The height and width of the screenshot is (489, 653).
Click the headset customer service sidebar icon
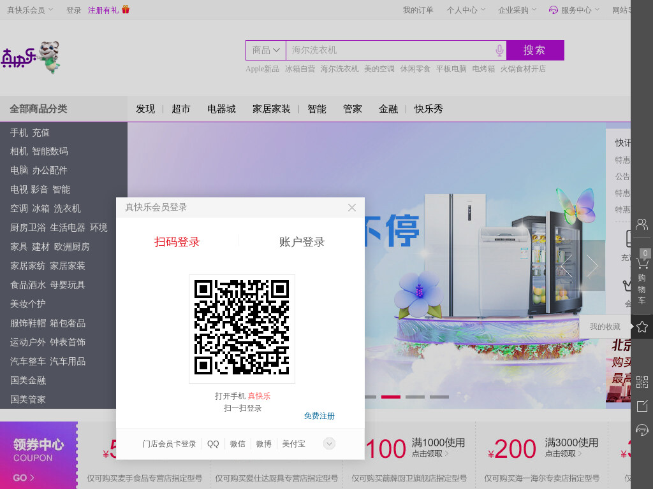click(x=642, y=430)
